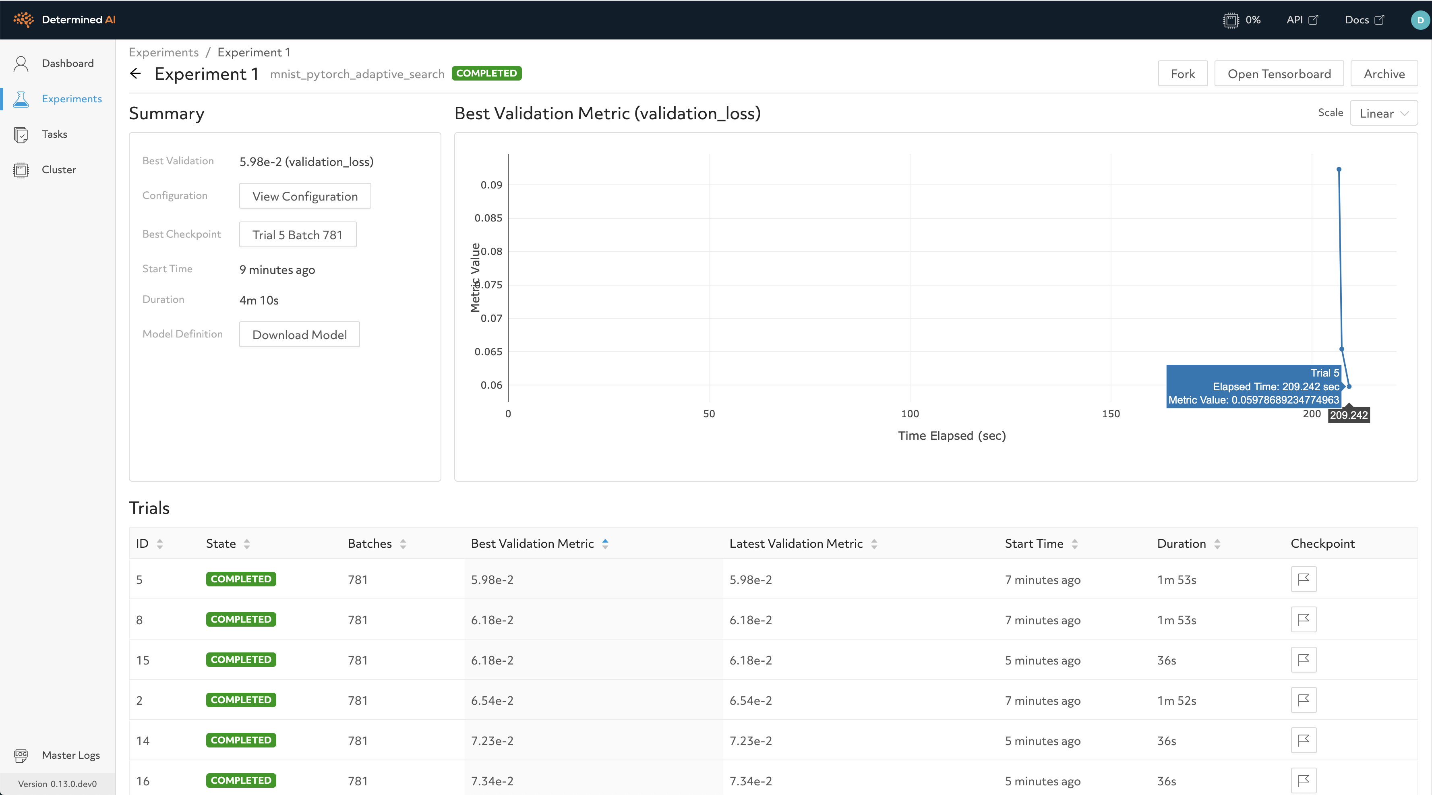Click the 1m 52s duration cell

pyautogui.click(x=1177, y=700)
